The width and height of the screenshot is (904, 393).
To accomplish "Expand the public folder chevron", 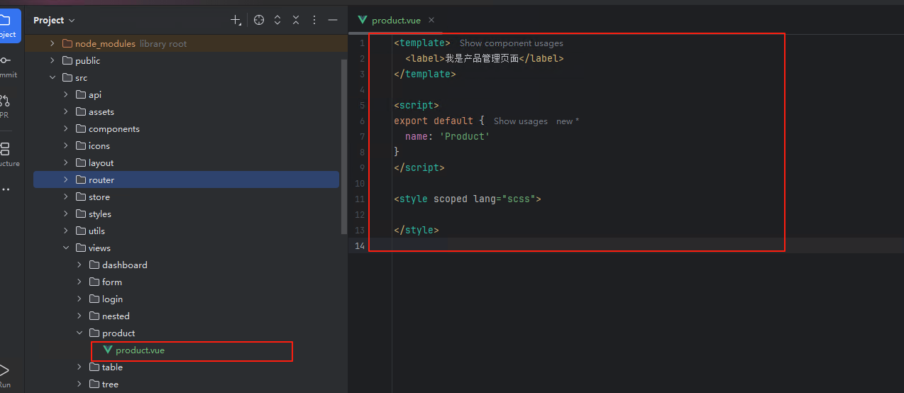I will pos(53,61).
